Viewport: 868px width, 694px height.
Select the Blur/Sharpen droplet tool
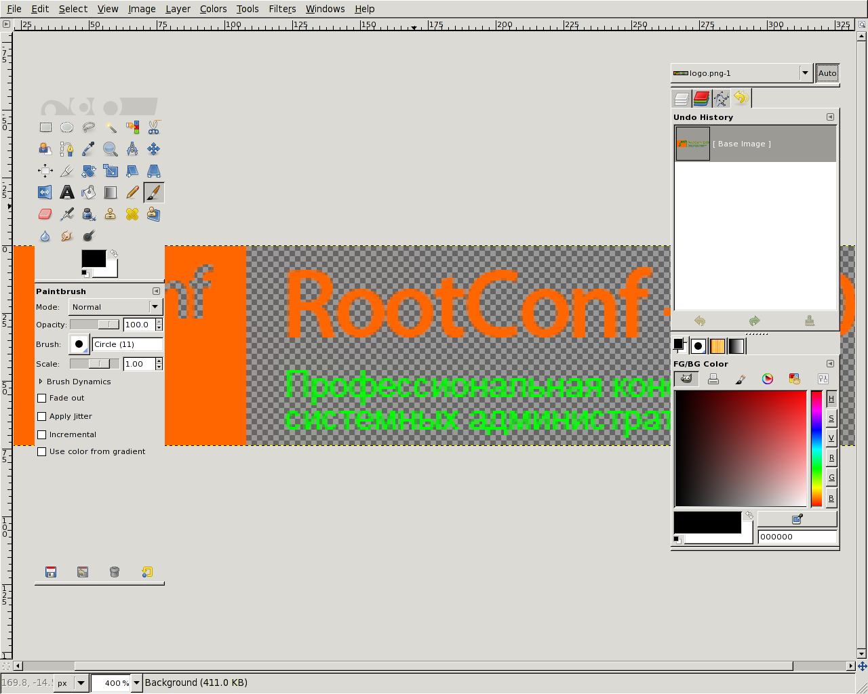coord(45,236)
